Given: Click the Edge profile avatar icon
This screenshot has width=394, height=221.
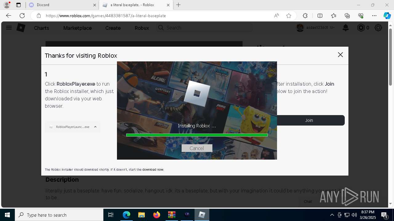Looking at the screenshot, I should click(7, 5).
